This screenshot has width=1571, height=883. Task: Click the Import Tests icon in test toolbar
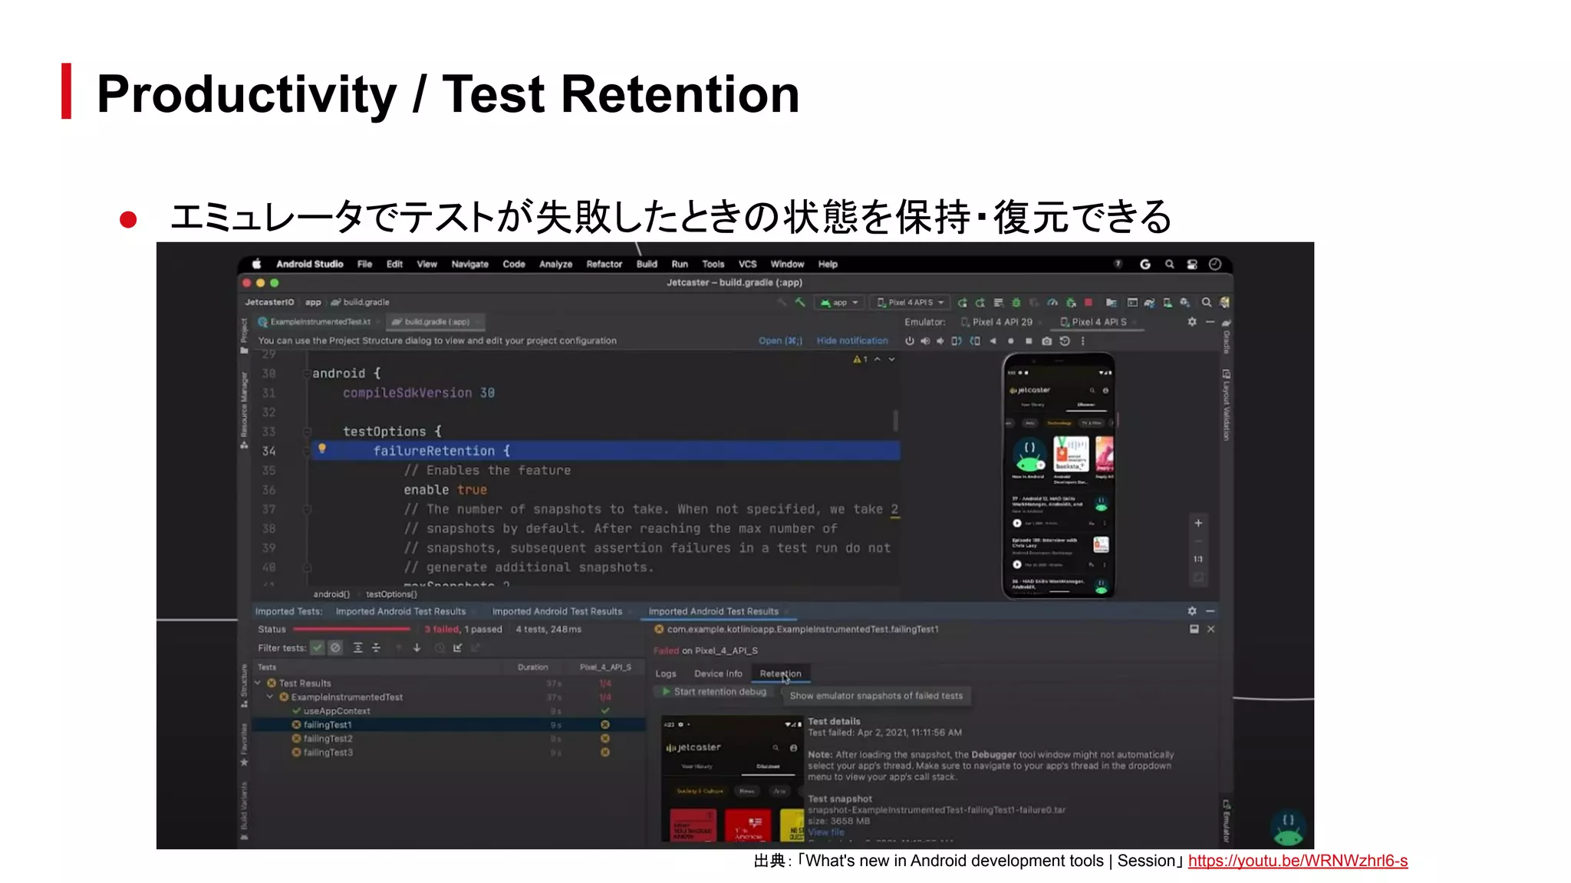click(x=458, y=648)
